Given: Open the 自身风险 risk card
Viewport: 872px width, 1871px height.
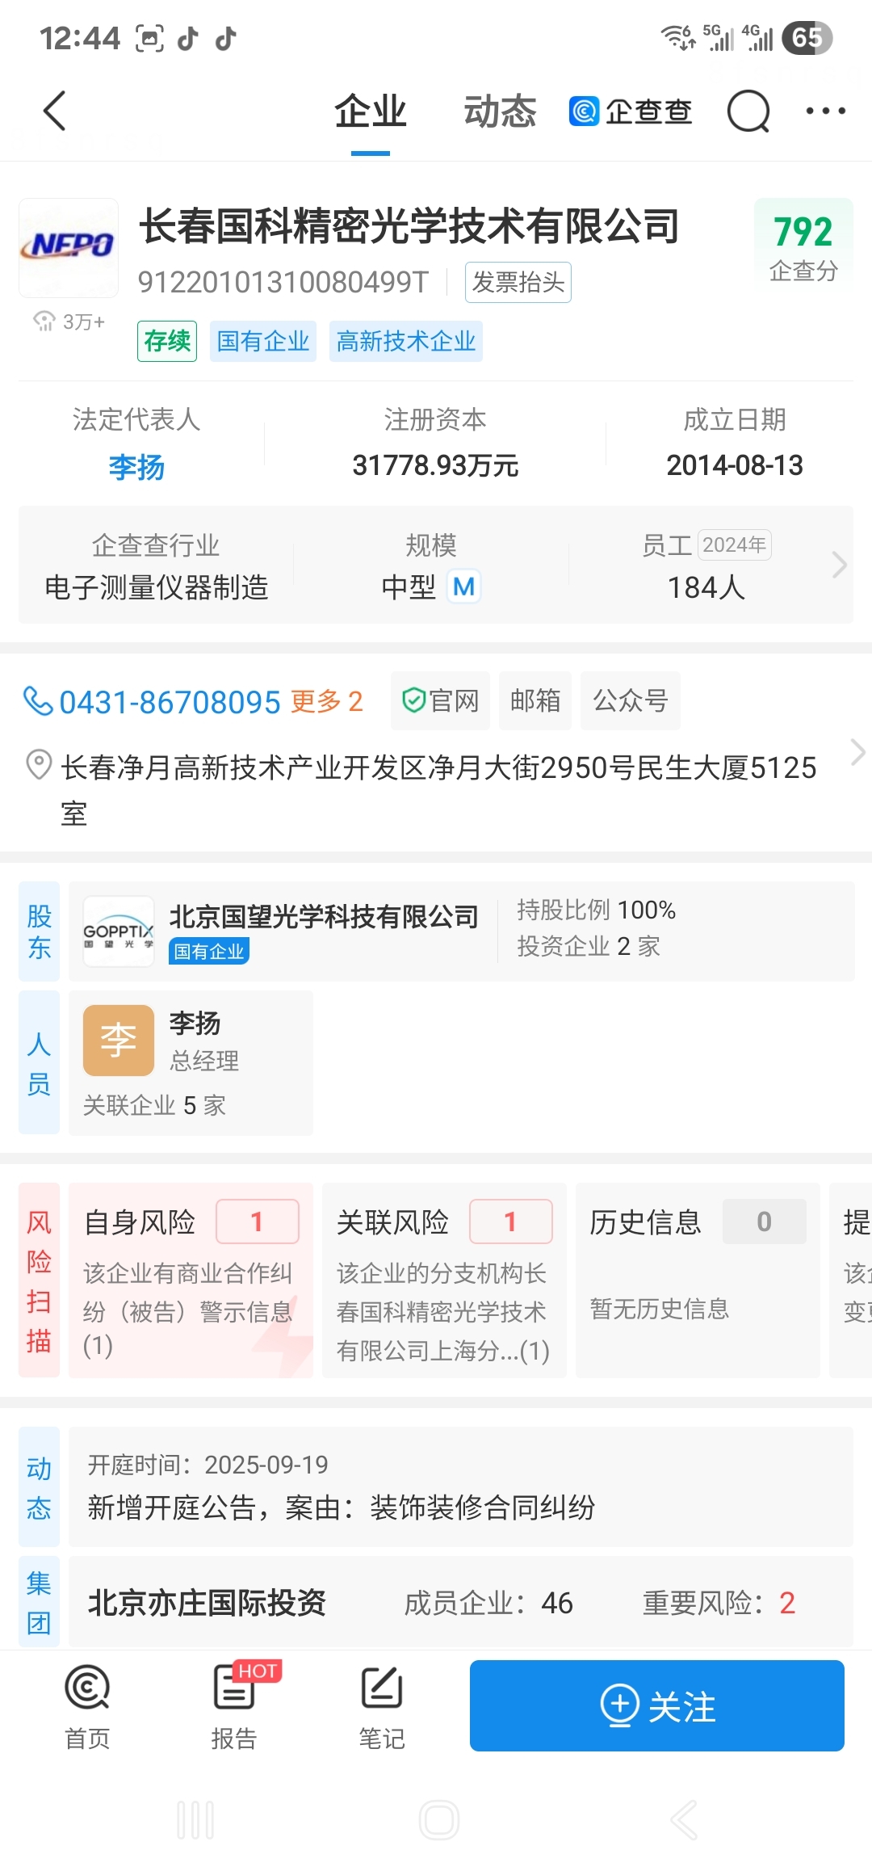Looking at the screenshot, I should (191, 1280).
